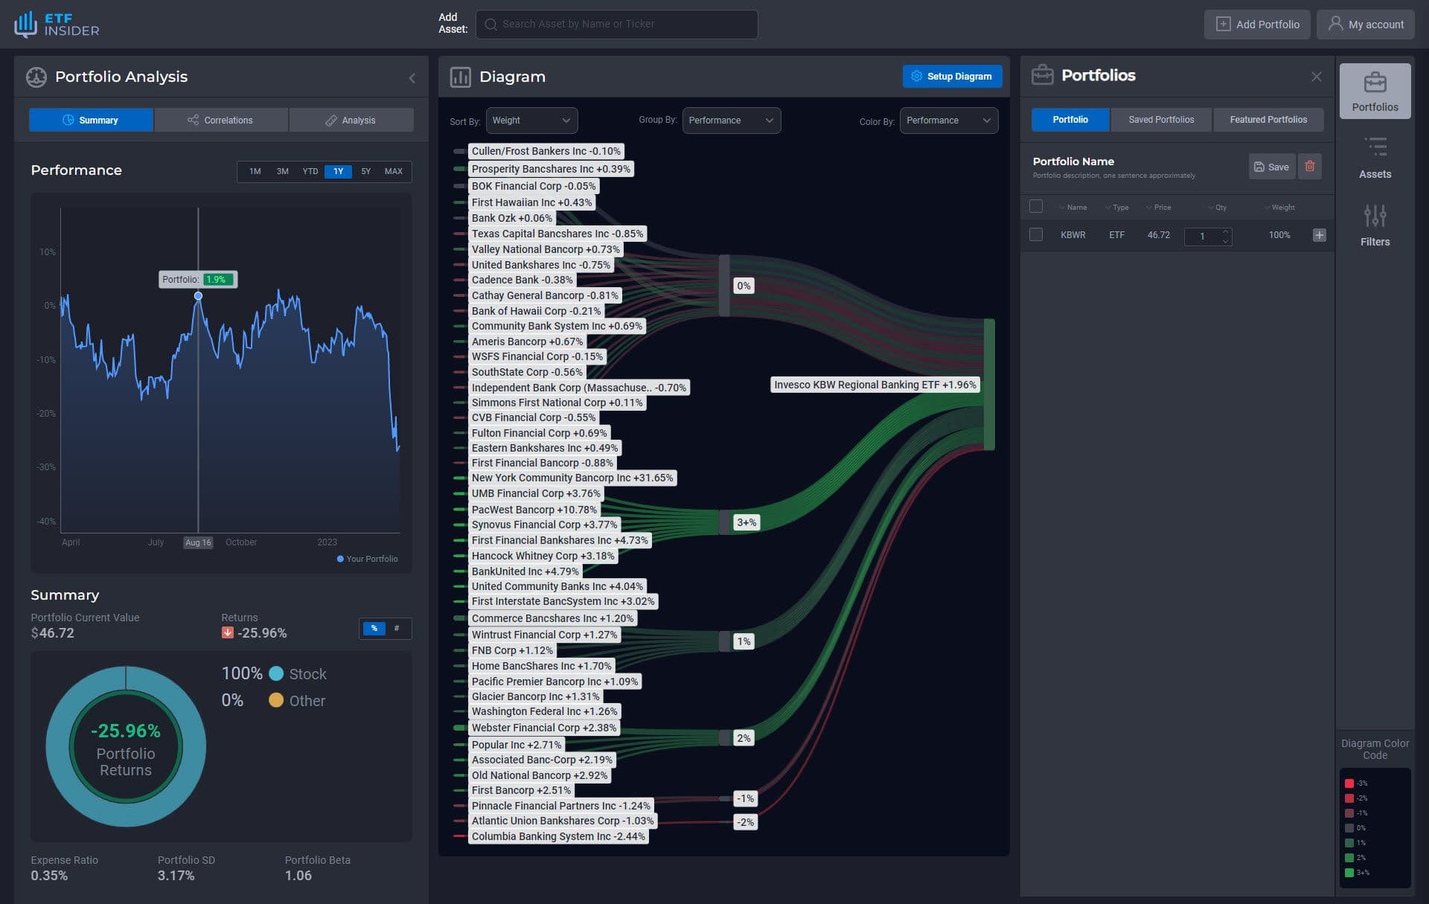Click the Webster Financial Corp label

543,728
